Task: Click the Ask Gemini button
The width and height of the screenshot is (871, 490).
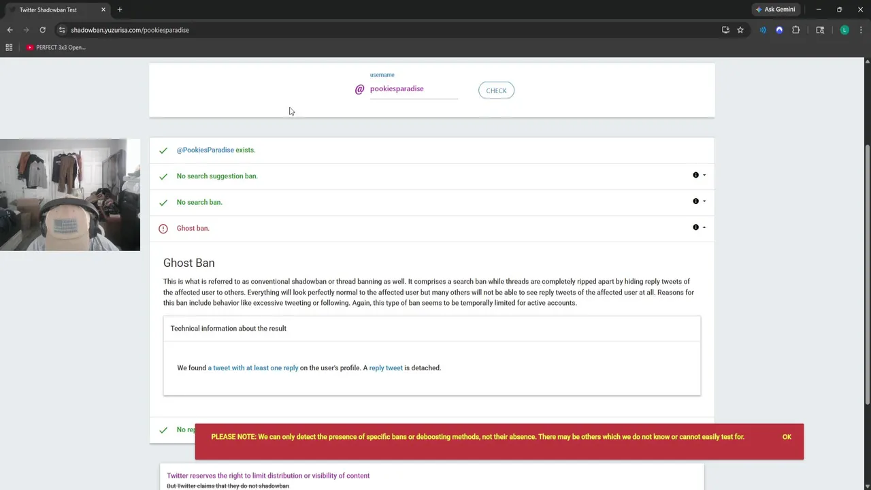Action: (774, 10)
